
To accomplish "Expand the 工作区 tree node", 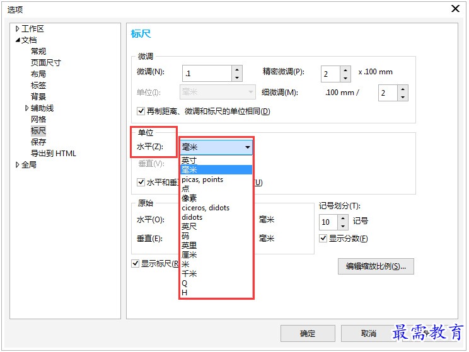I will click(x=18, y=29).
